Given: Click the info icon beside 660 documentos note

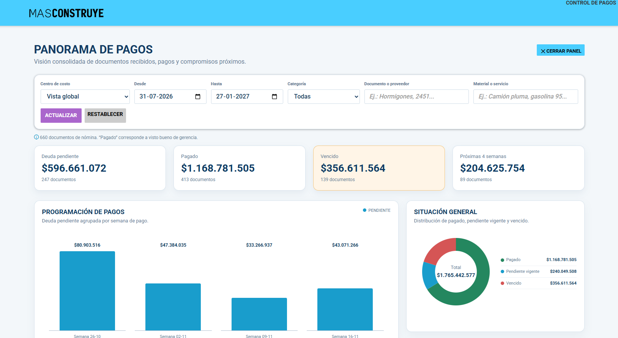Looking at the screenshot, I should click(36, 137).
